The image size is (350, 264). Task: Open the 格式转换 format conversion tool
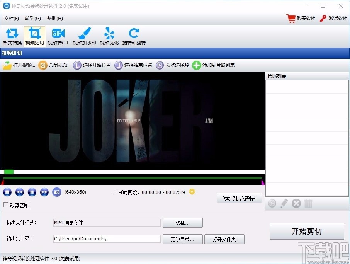tap(12, 37)
